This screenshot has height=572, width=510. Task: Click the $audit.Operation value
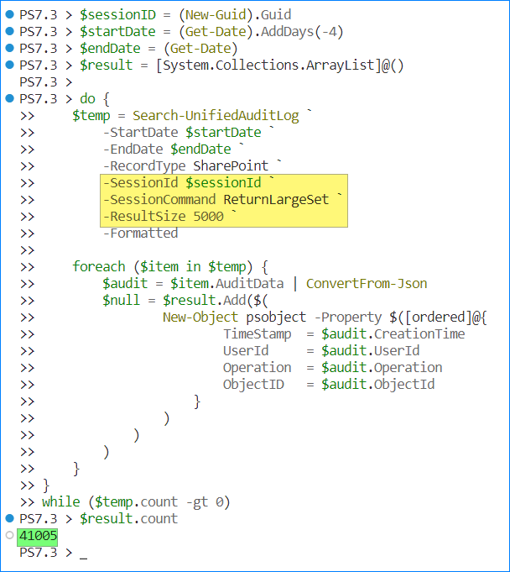tap(382, 368)
